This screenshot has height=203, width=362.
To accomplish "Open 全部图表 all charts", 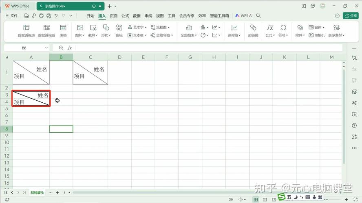I will pyautogui.click(x=189, y=31).
